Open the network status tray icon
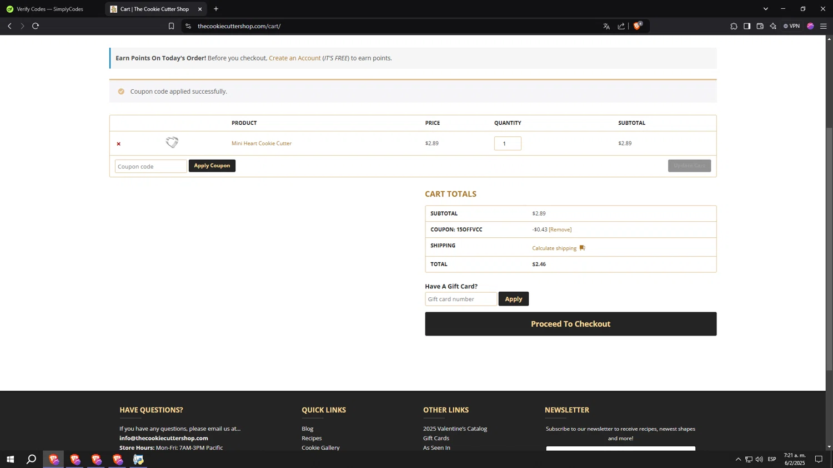The image size is (833, 468). point(749,459)
